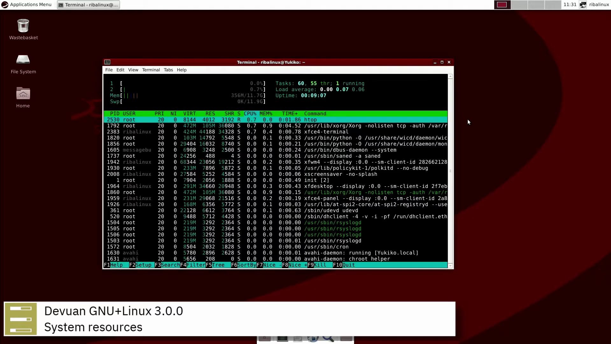The height and width of the screenshot is (344, 611).
Task: Open the Tabs menu in Terminal
Action: [x=168, y=70]
